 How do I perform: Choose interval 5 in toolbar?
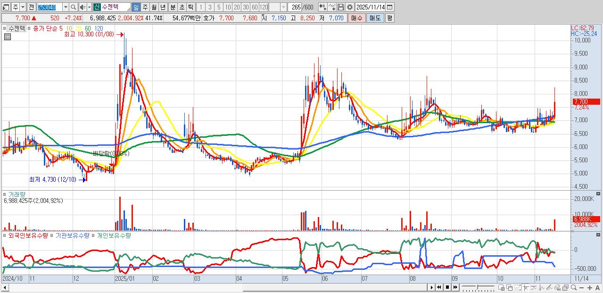click(219, 7)
